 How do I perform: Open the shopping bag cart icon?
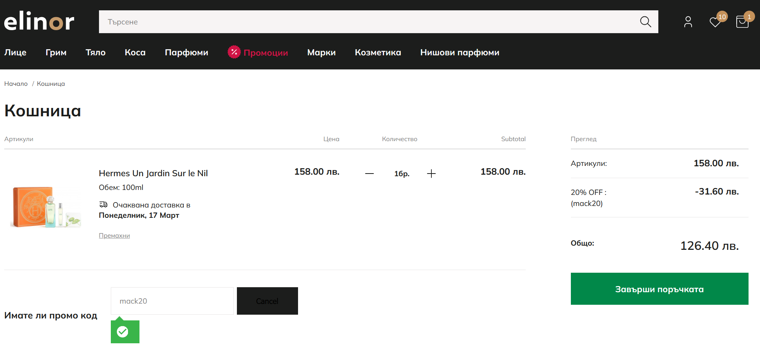742,22
